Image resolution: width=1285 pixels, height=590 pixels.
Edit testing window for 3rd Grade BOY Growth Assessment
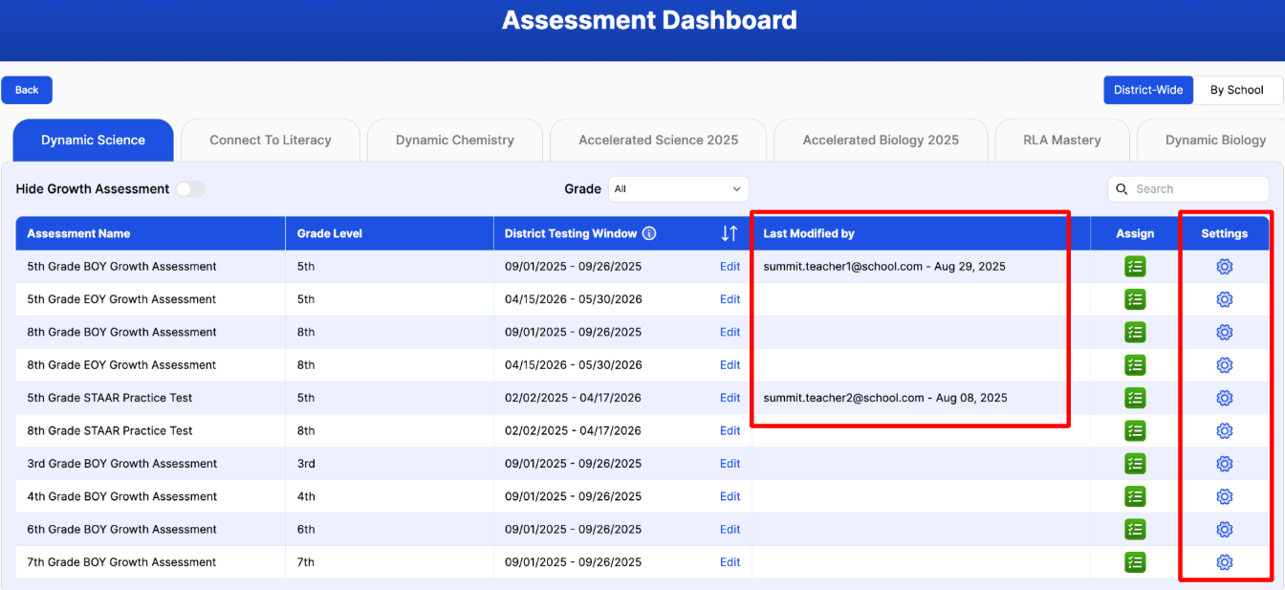(x=730, y=464)
